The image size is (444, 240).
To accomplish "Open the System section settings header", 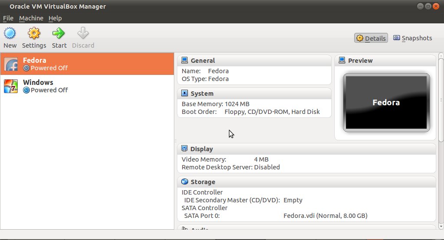I will tap(254, 94).
